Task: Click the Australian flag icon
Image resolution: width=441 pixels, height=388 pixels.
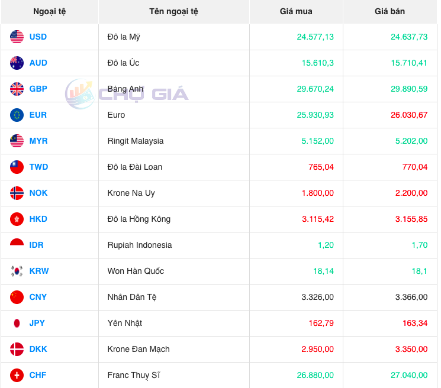Action: coord(17,63)
